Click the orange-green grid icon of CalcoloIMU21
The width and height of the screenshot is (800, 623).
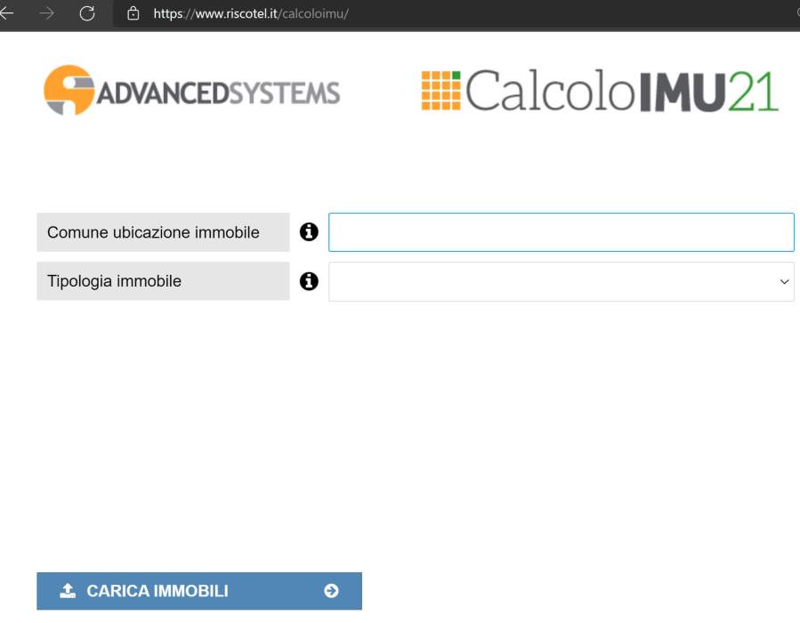click(x=440, y=91)
